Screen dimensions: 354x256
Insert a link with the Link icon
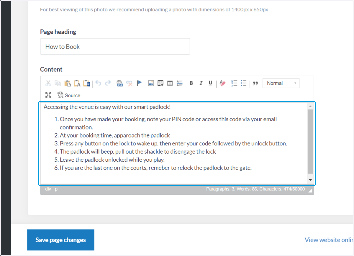pyautogui.click(x=119, y=83)
